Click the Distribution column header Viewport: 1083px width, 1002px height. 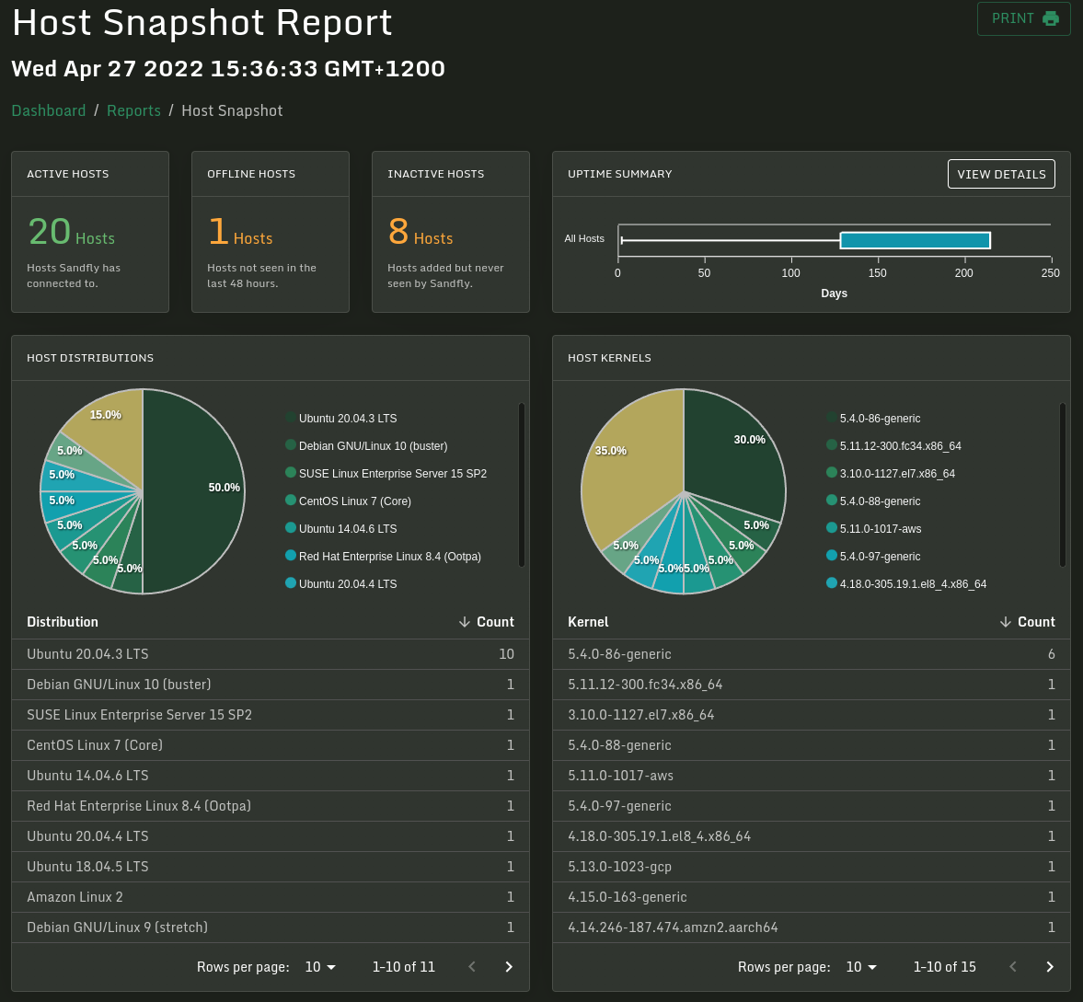pos(63,622)
